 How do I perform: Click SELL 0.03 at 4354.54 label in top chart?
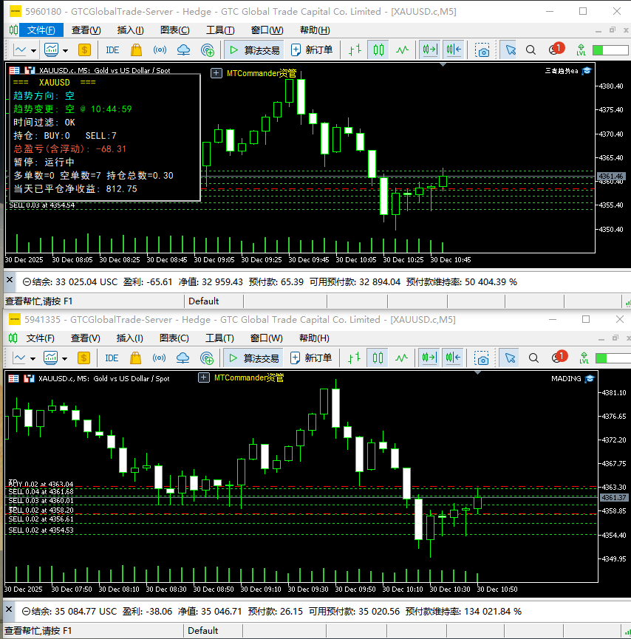pos(41,205)
